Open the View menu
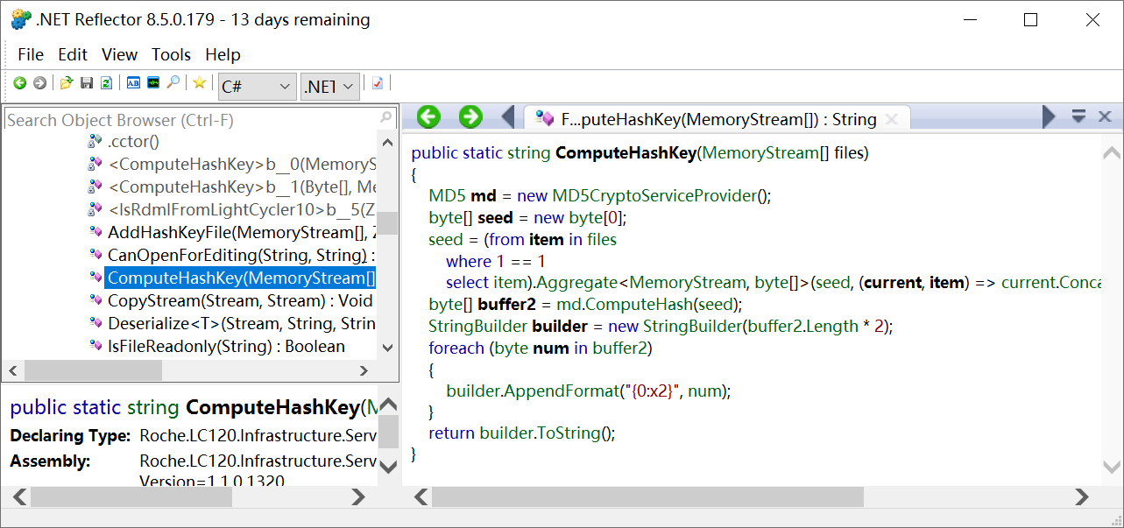Image resolution: width=1124 pixels, height=528 pixels. click(119, 54)
